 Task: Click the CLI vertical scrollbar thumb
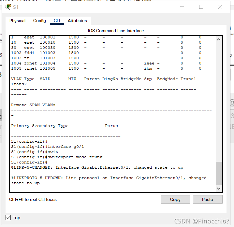pyautogui.click(x=219, y=174)
